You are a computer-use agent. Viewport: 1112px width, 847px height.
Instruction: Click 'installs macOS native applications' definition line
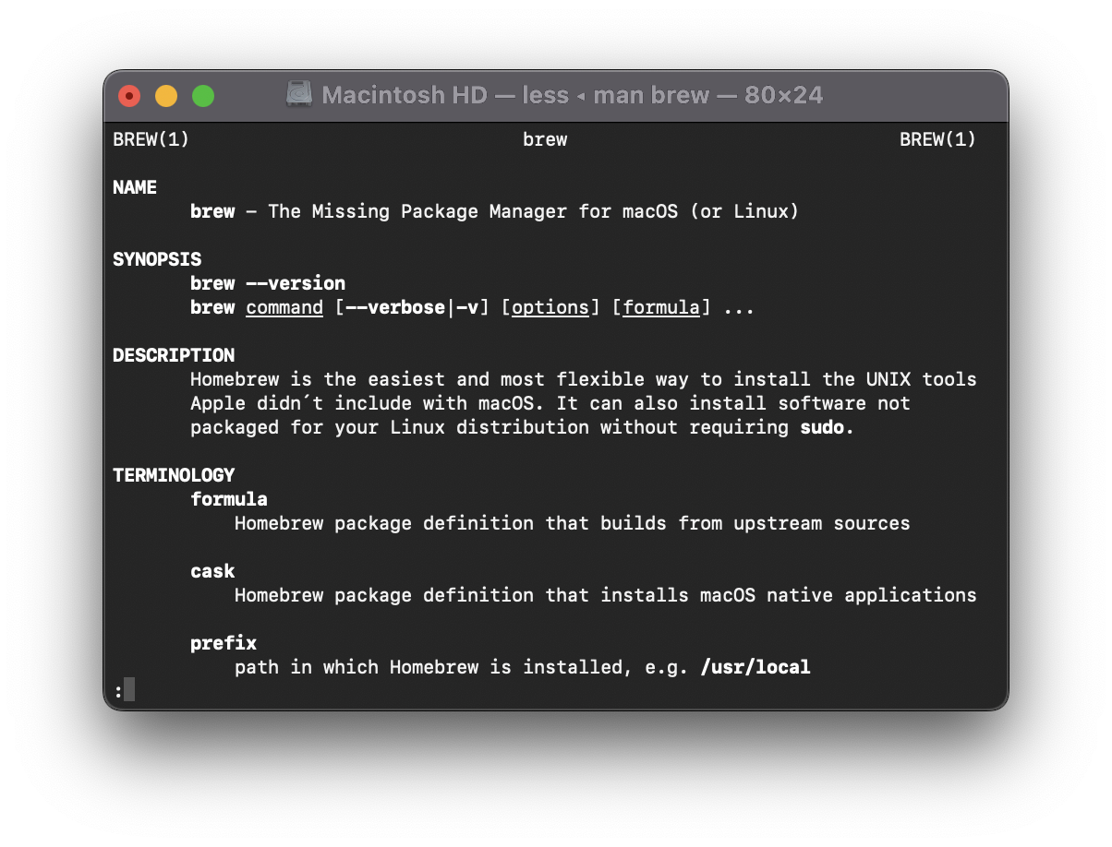[789, 595]
